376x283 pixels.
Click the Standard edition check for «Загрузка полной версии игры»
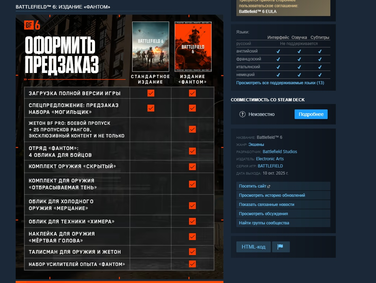pyautogui.click(x=151, y=93)
